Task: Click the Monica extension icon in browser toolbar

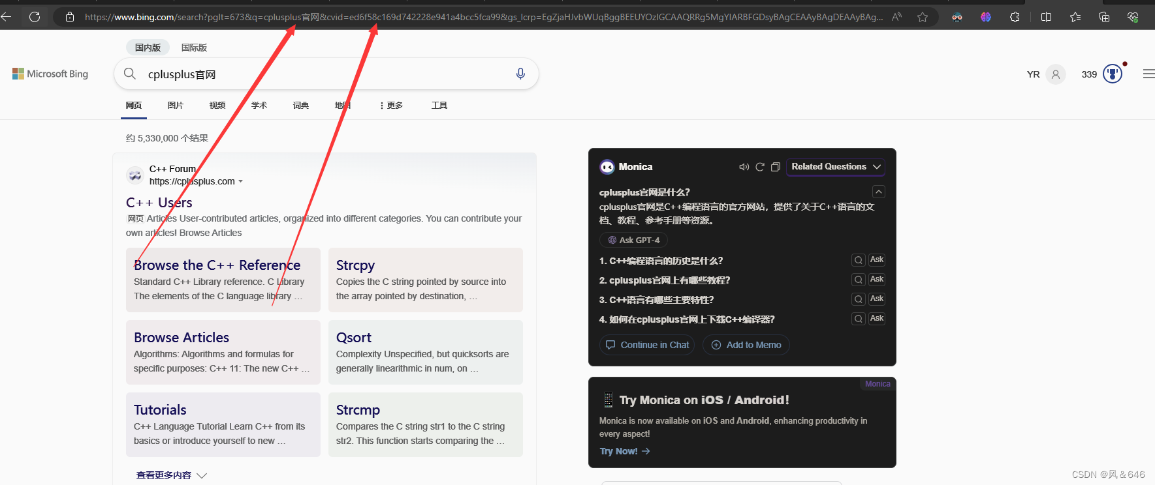Action: coord(986,17)
